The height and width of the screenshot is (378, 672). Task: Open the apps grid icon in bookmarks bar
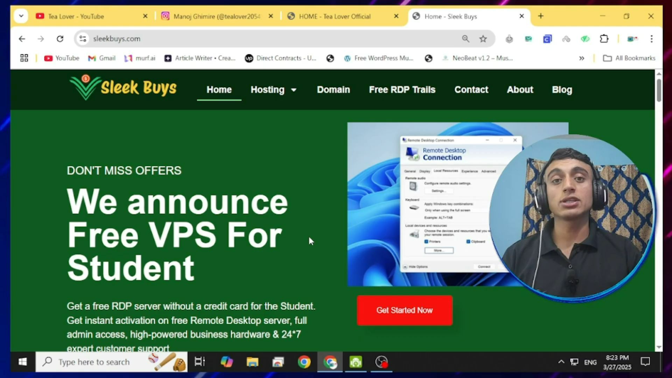tap(24, 58)
